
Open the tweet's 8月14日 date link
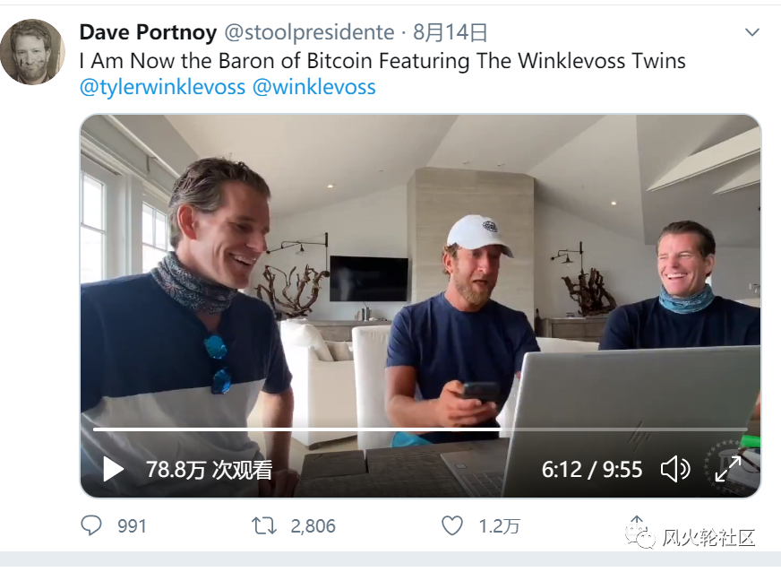point(451,33)
